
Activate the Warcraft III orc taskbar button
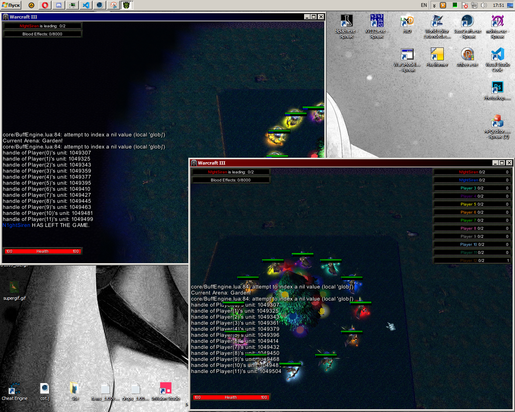[x=126, y=5]
